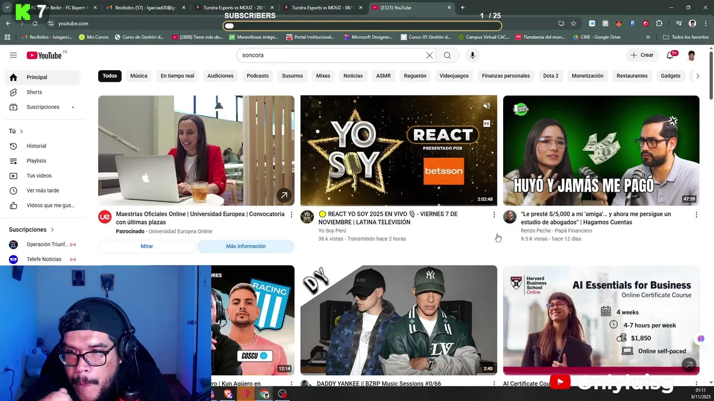Image resolution: width=714 pixels, height=401 pixels.
Task: Select the En tiempo real chip
Action: (177, 76)
